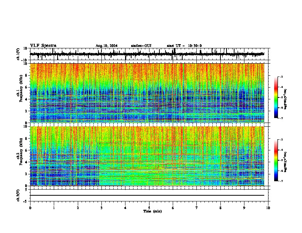Click the "station=OUI" header label
Viewport: 302px width, 233px height.
[x=141, y=46]
